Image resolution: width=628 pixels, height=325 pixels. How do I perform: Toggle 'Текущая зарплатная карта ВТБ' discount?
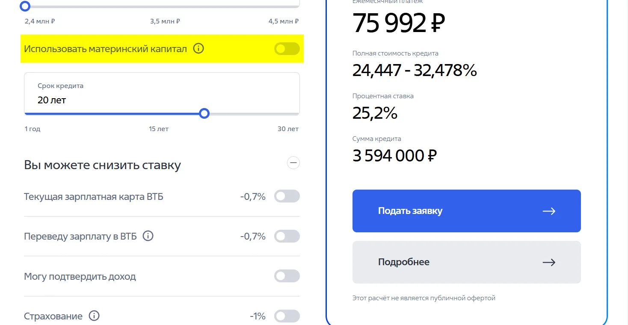287,196
